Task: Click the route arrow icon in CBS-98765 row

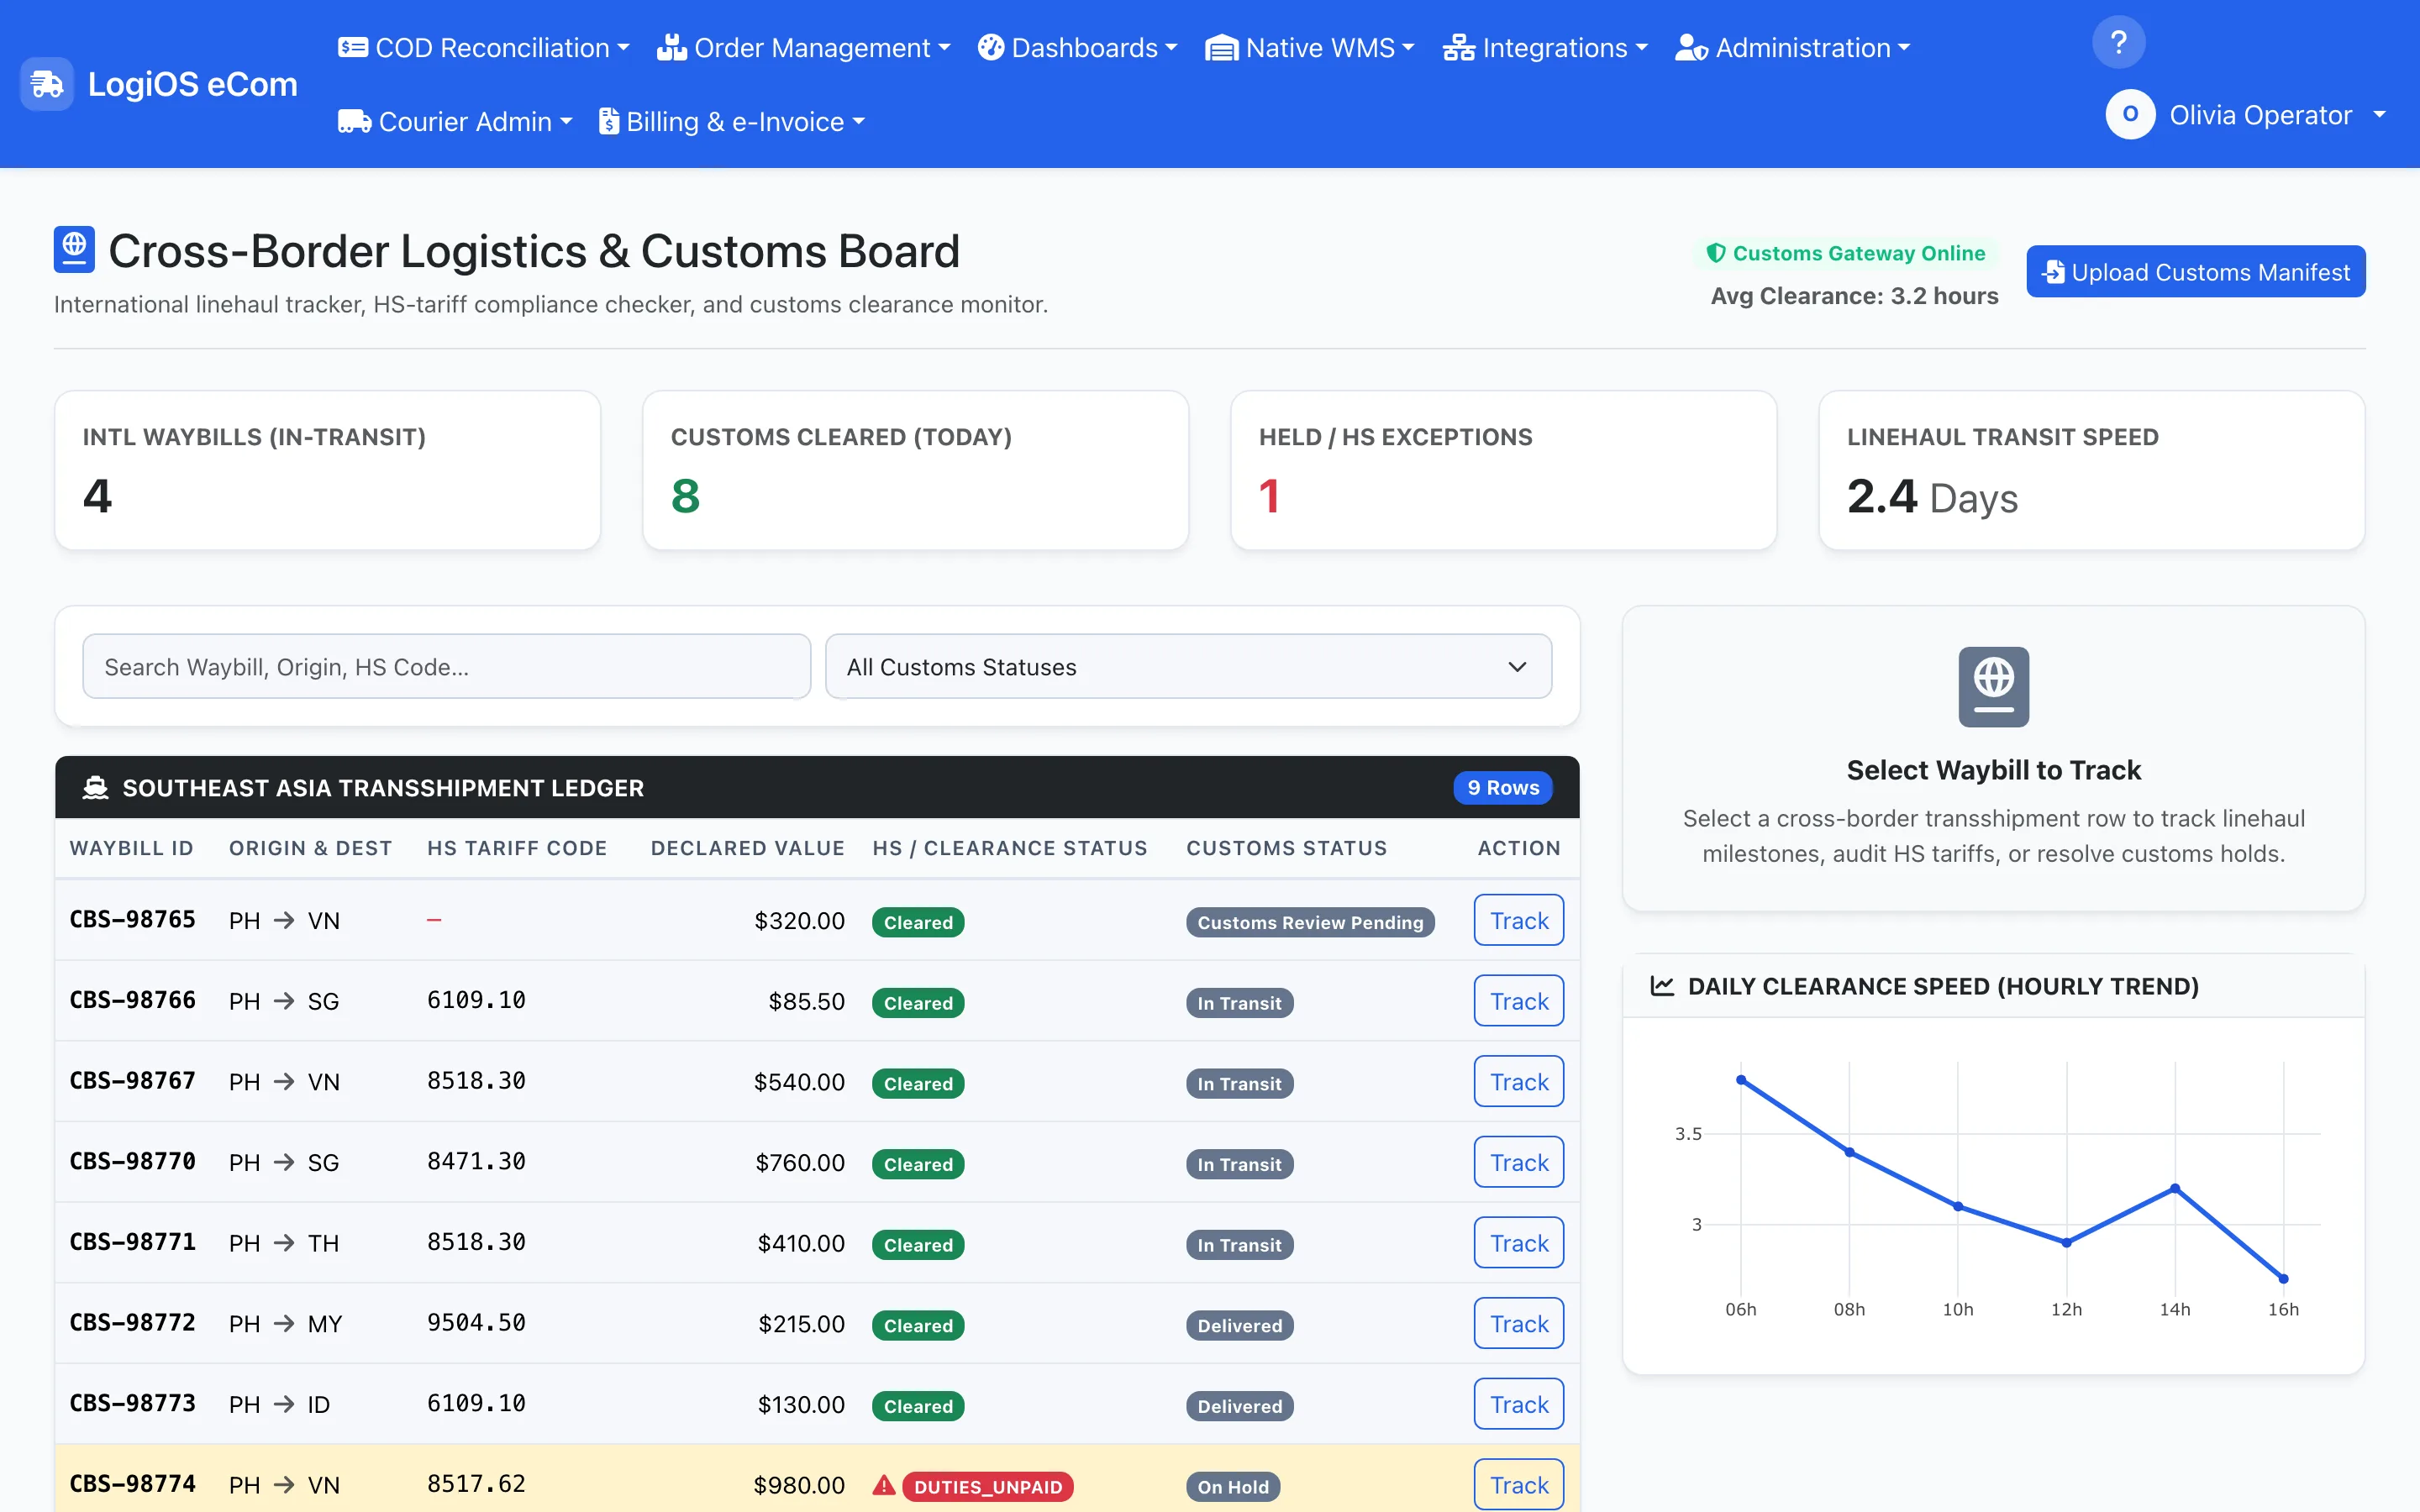Action: 284,920
